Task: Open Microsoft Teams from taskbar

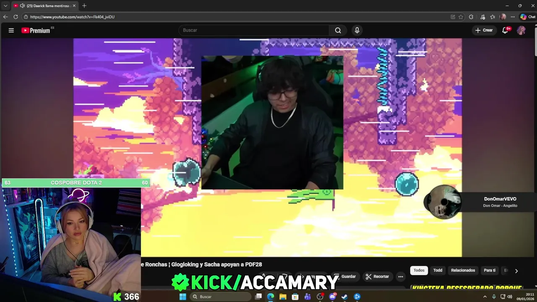Action: click(308, 297)
